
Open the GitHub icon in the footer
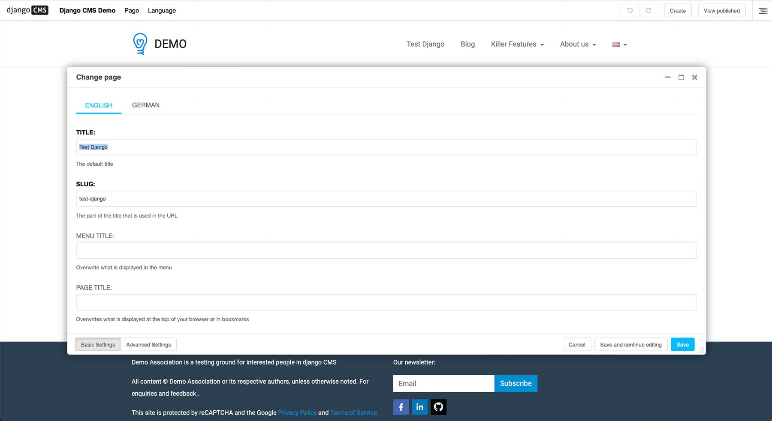click(438, 407)
